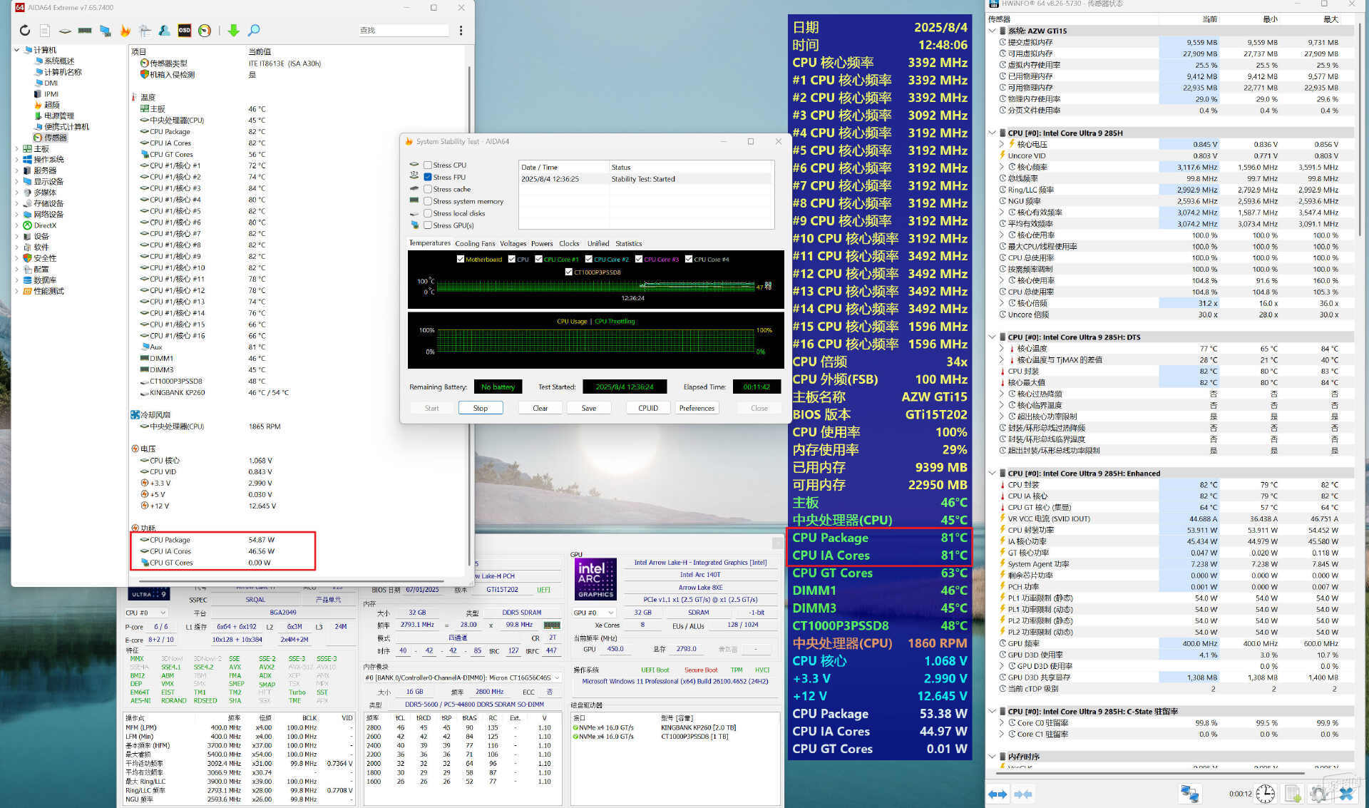The image size is (1369, 808).
Task: Switch to the Unified tab
Action: tap(598, 244)
